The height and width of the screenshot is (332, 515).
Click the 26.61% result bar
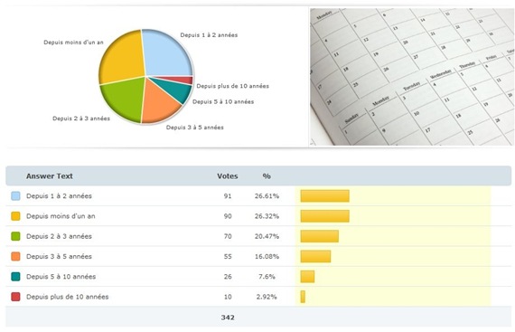(325, 196)
